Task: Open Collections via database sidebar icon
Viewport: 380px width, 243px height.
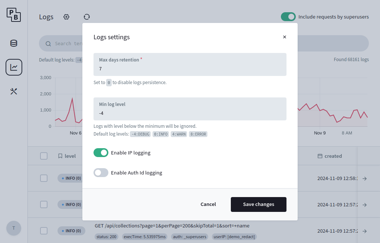Action: pos(14,43)
